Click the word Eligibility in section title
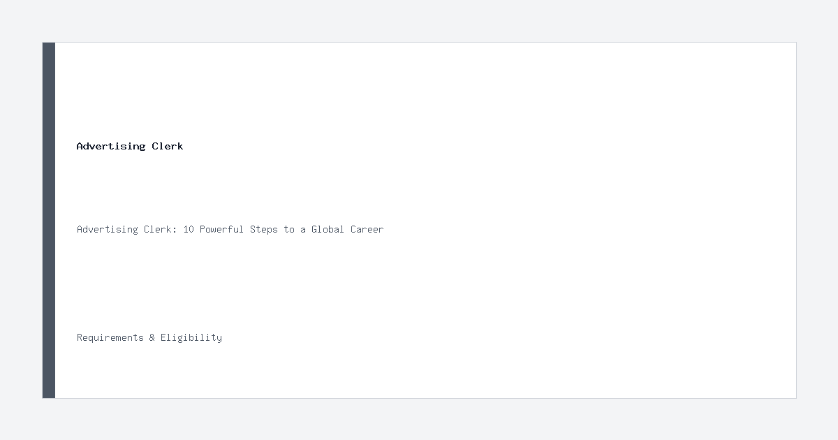The width and height of the screenshot is (838, 440). pos(191,337)
